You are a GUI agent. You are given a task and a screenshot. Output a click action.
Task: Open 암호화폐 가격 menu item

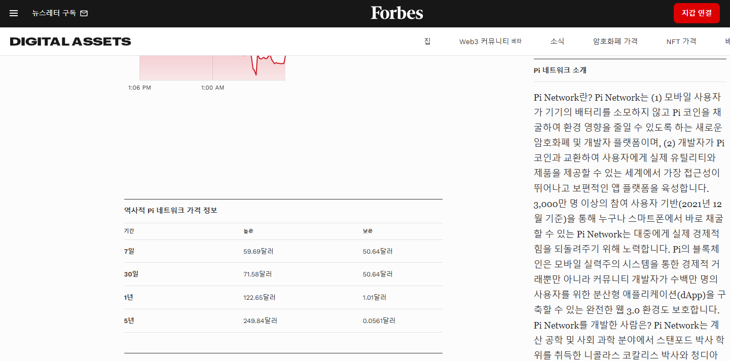[615, 42]
